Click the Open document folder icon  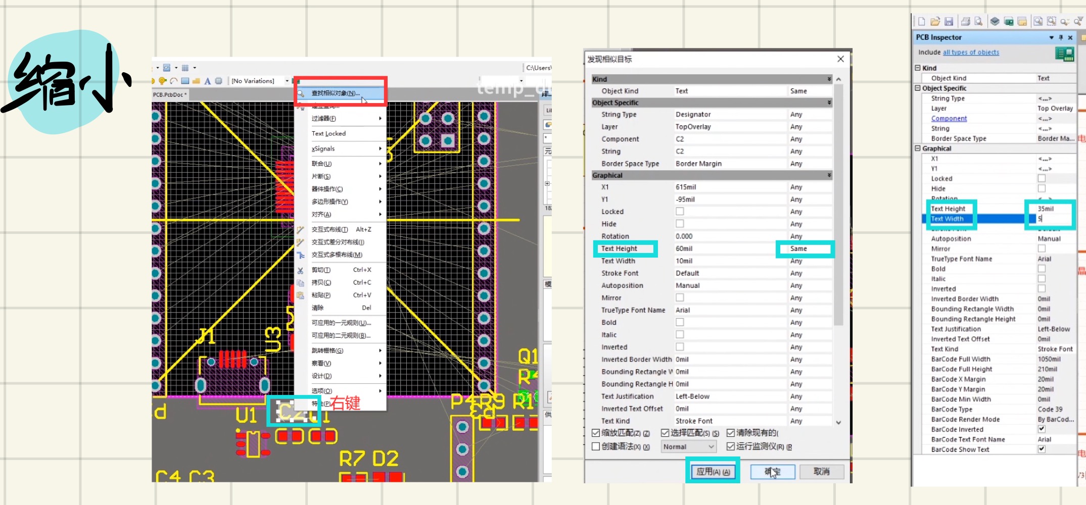(x=935, y=21)
